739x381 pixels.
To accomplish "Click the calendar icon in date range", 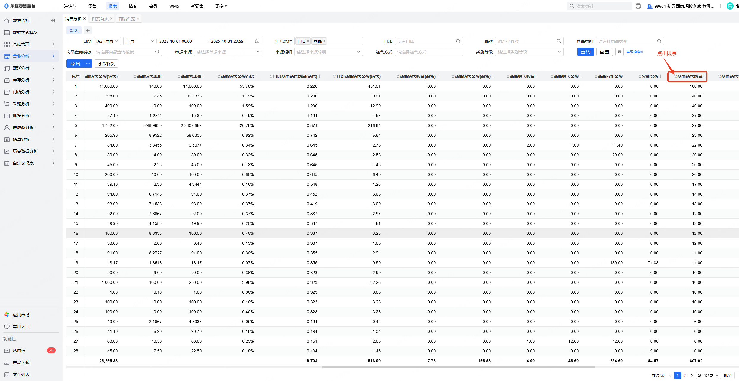I will [257, 41].
